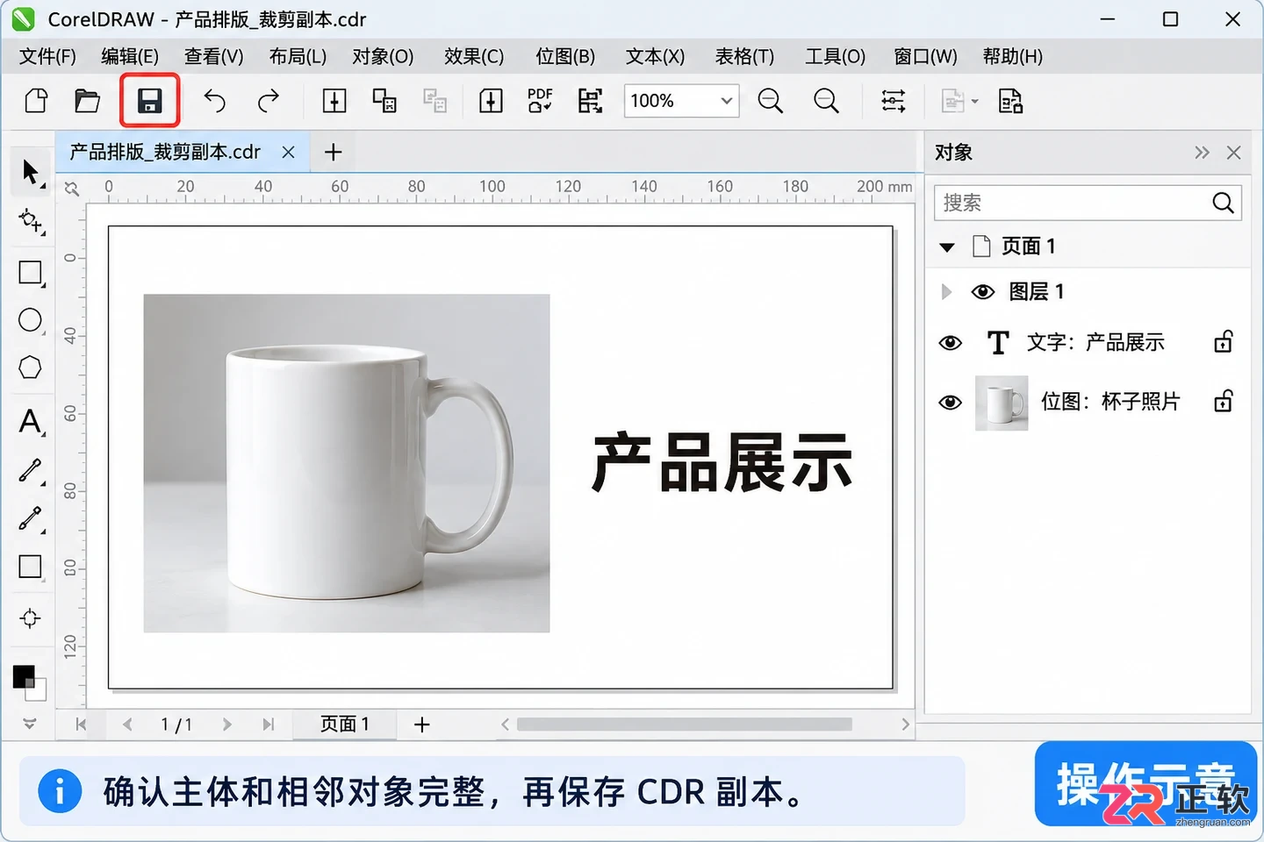The image size is (1264, 842).
Task: Click the fill and outline color swatch
Action: [x=29, y=683]
